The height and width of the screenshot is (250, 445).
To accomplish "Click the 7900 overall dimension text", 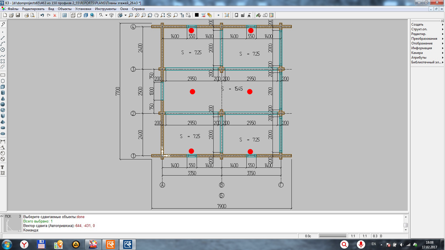I will point(222,206).
